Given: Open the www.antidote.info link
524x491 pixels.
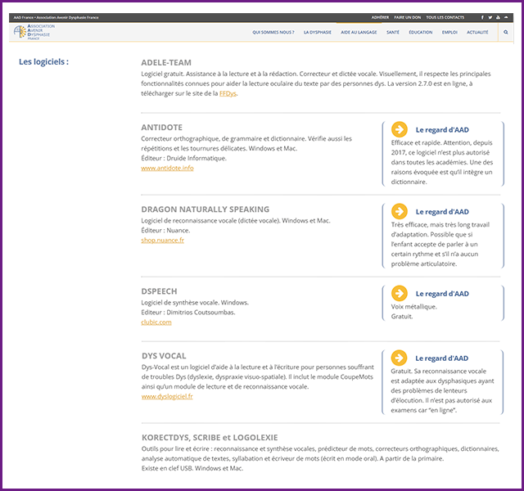Looking at the screenshot, I should pos(167,168).
